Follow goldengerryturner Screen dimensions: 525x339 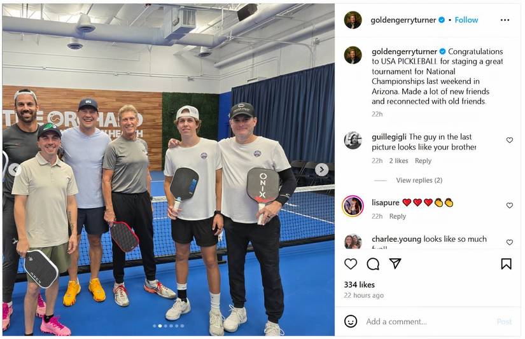(466, 20)
